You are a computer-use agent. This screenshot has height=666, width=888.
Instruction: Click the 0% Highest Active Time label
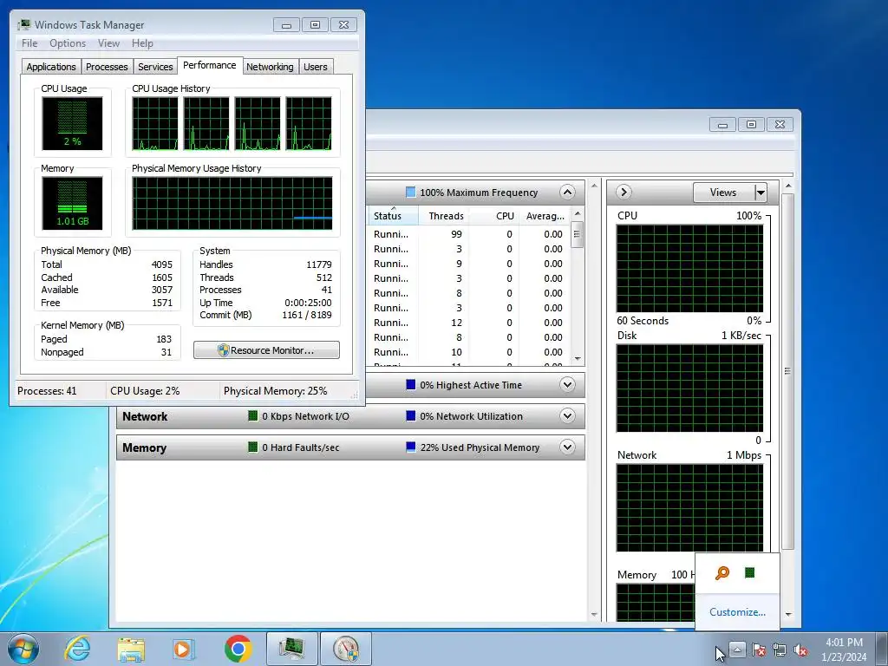(471, 385)
